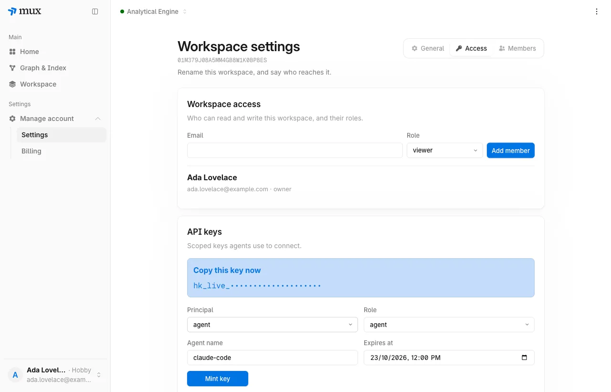Click ada.lovelace@example.com · owner text
Screen dimensions: 611x392
point(239,189)
